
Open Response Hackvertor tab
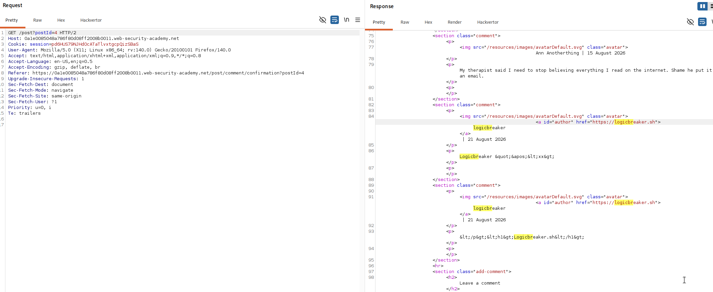coord(488,22)
